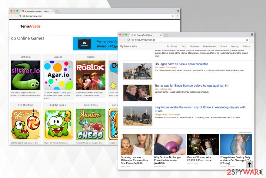Open Top Stories section
Image resolution: width=266 pixels, height=178 pixels.
point(172,46)
